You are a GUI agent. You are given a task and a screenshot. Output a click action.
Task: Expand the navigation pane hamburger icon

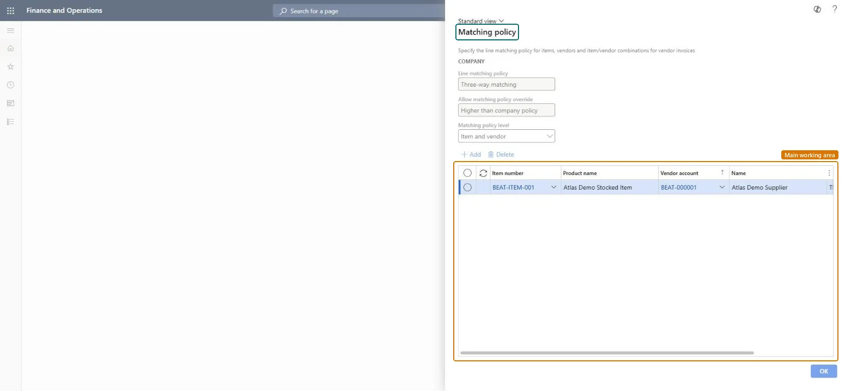point(10,31)
